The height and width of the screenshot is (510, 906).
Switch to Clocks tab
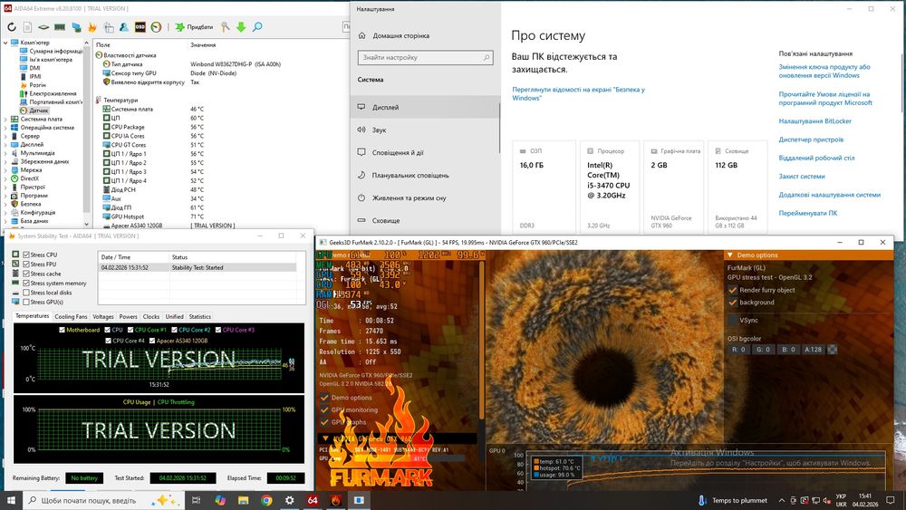tap(150, 316)
